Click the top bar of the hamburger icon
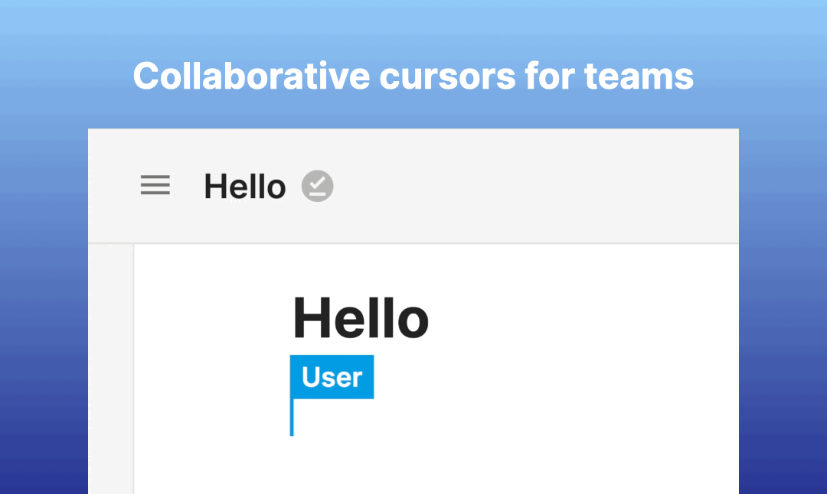 point(155,177)
